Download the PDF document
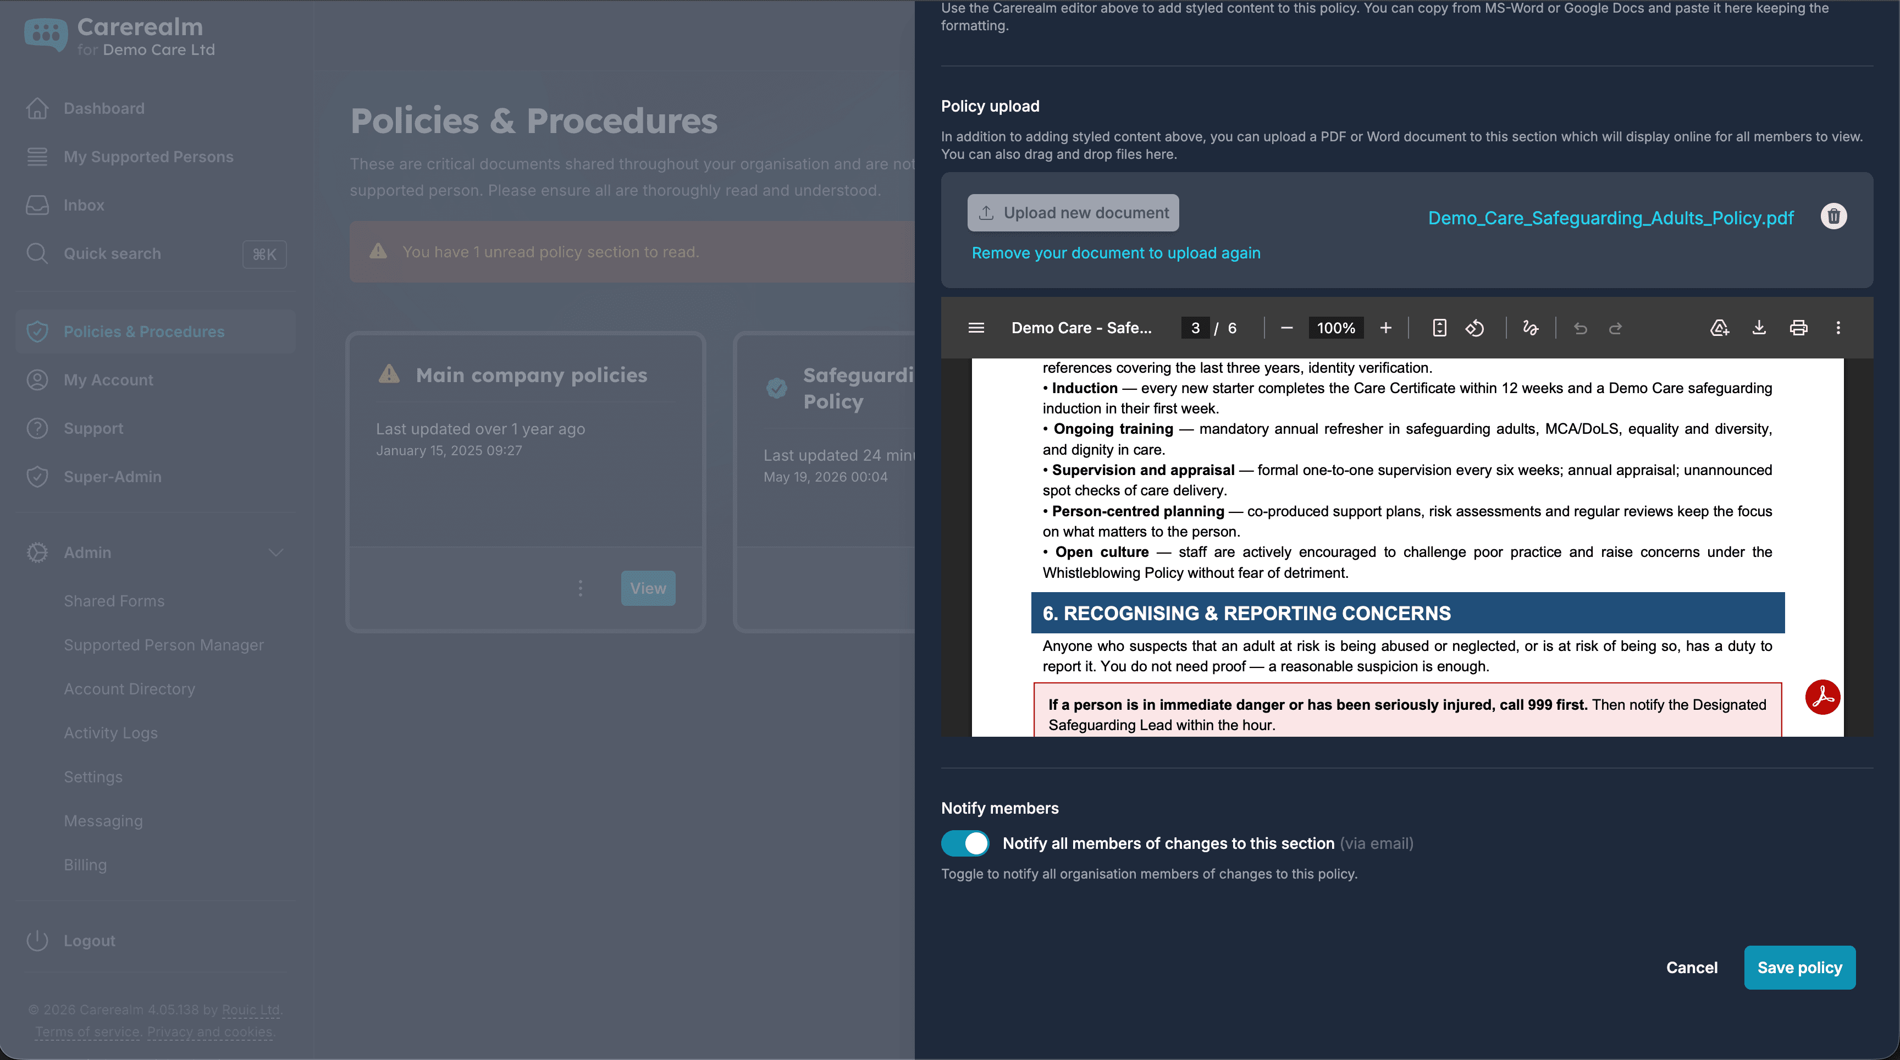1900x1060 pixels. (x=1758, y=328)
